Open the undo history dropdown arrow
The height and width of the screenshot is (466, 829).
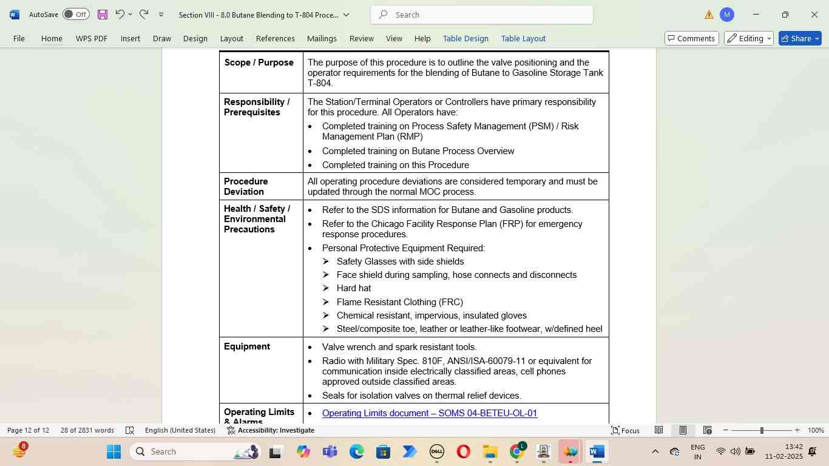tap(130, 15)
